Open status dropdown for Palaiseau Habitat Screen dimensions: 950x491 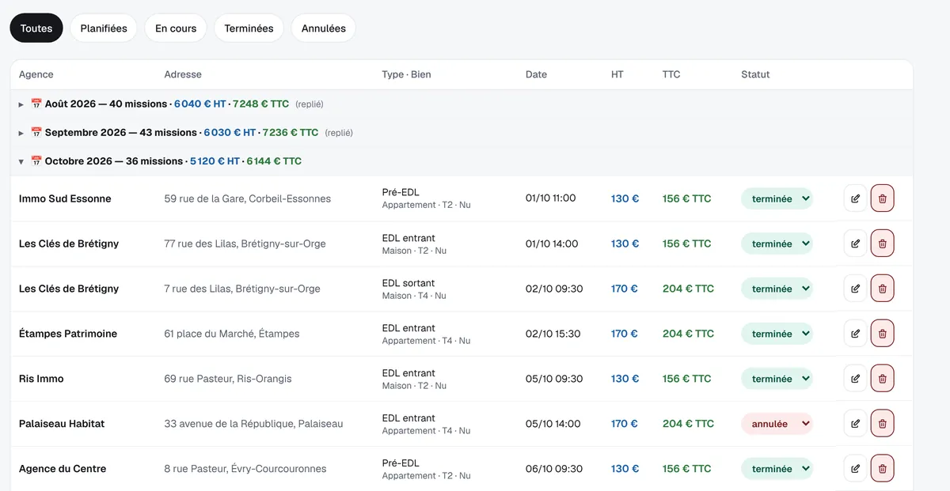tap(777, 424)
